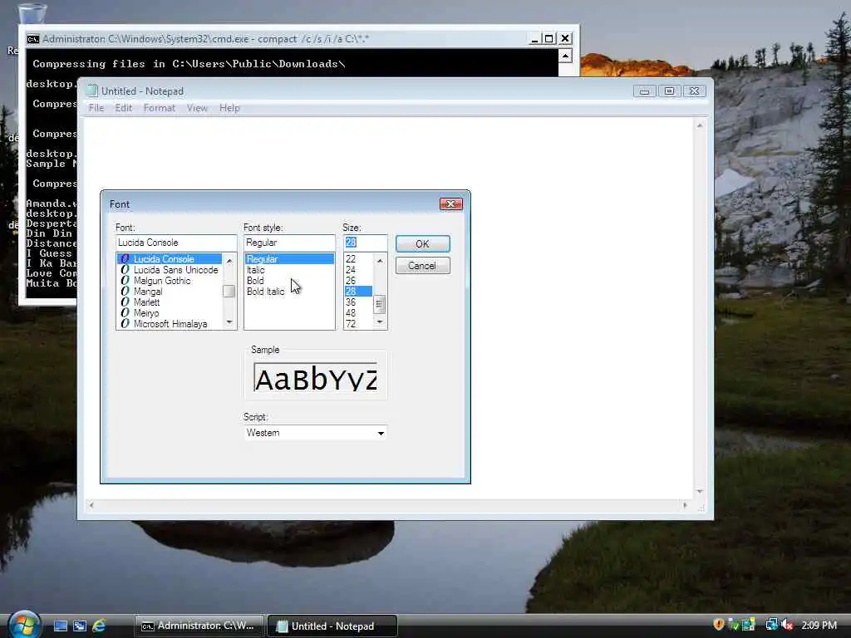
Task: Open Notepad View menu
Action: (x=197, y=108)
